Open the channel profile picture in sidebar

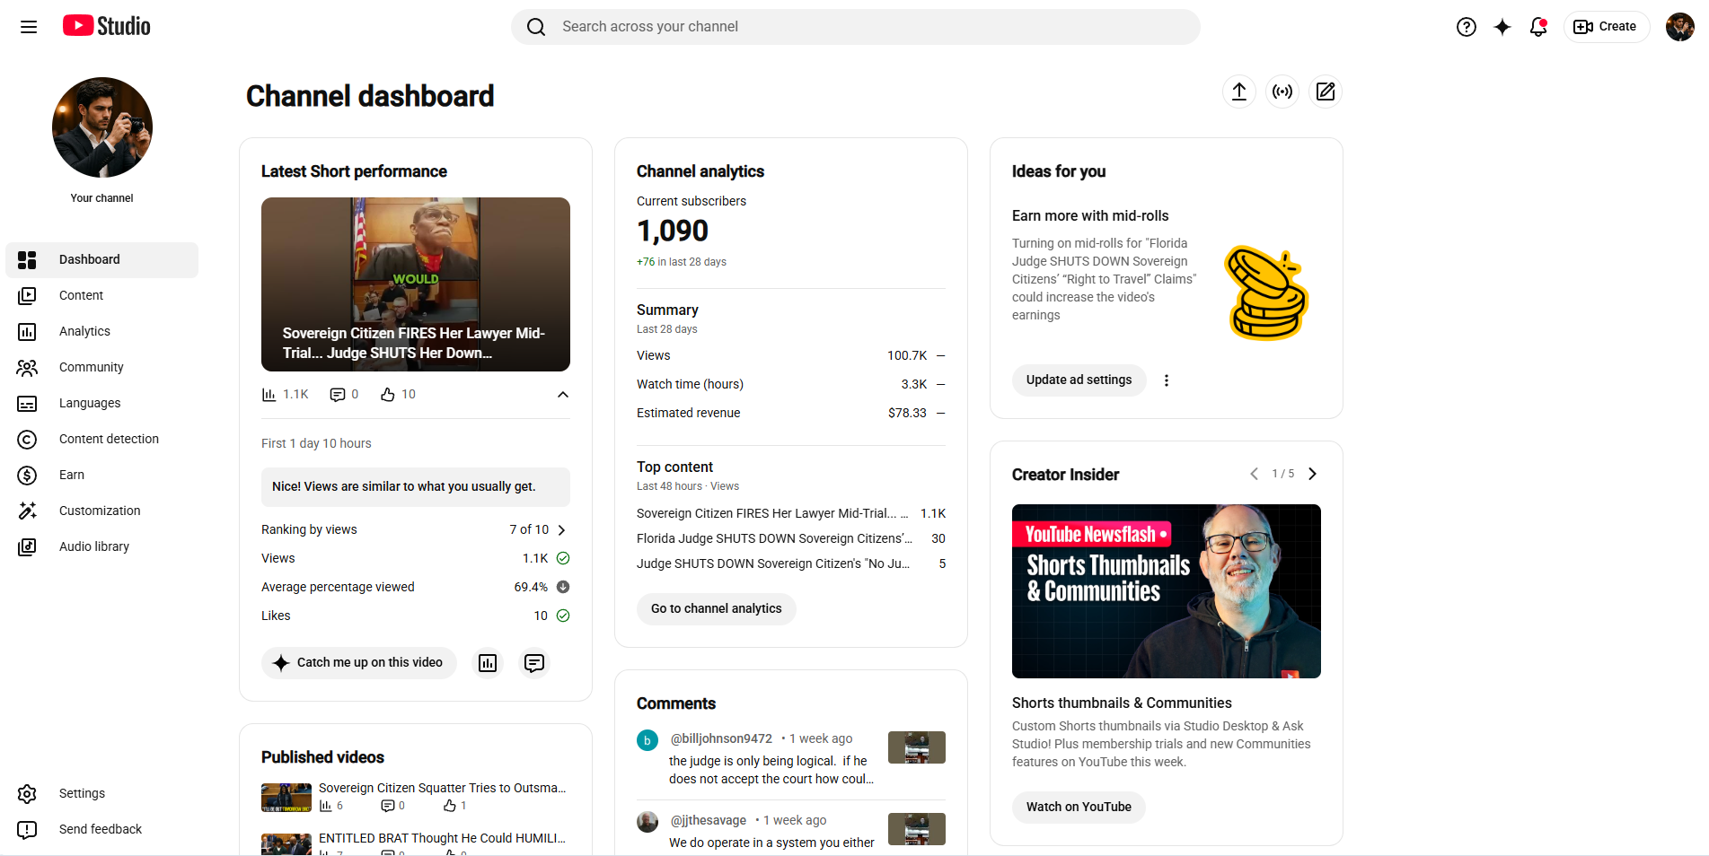tap(102, 127)
